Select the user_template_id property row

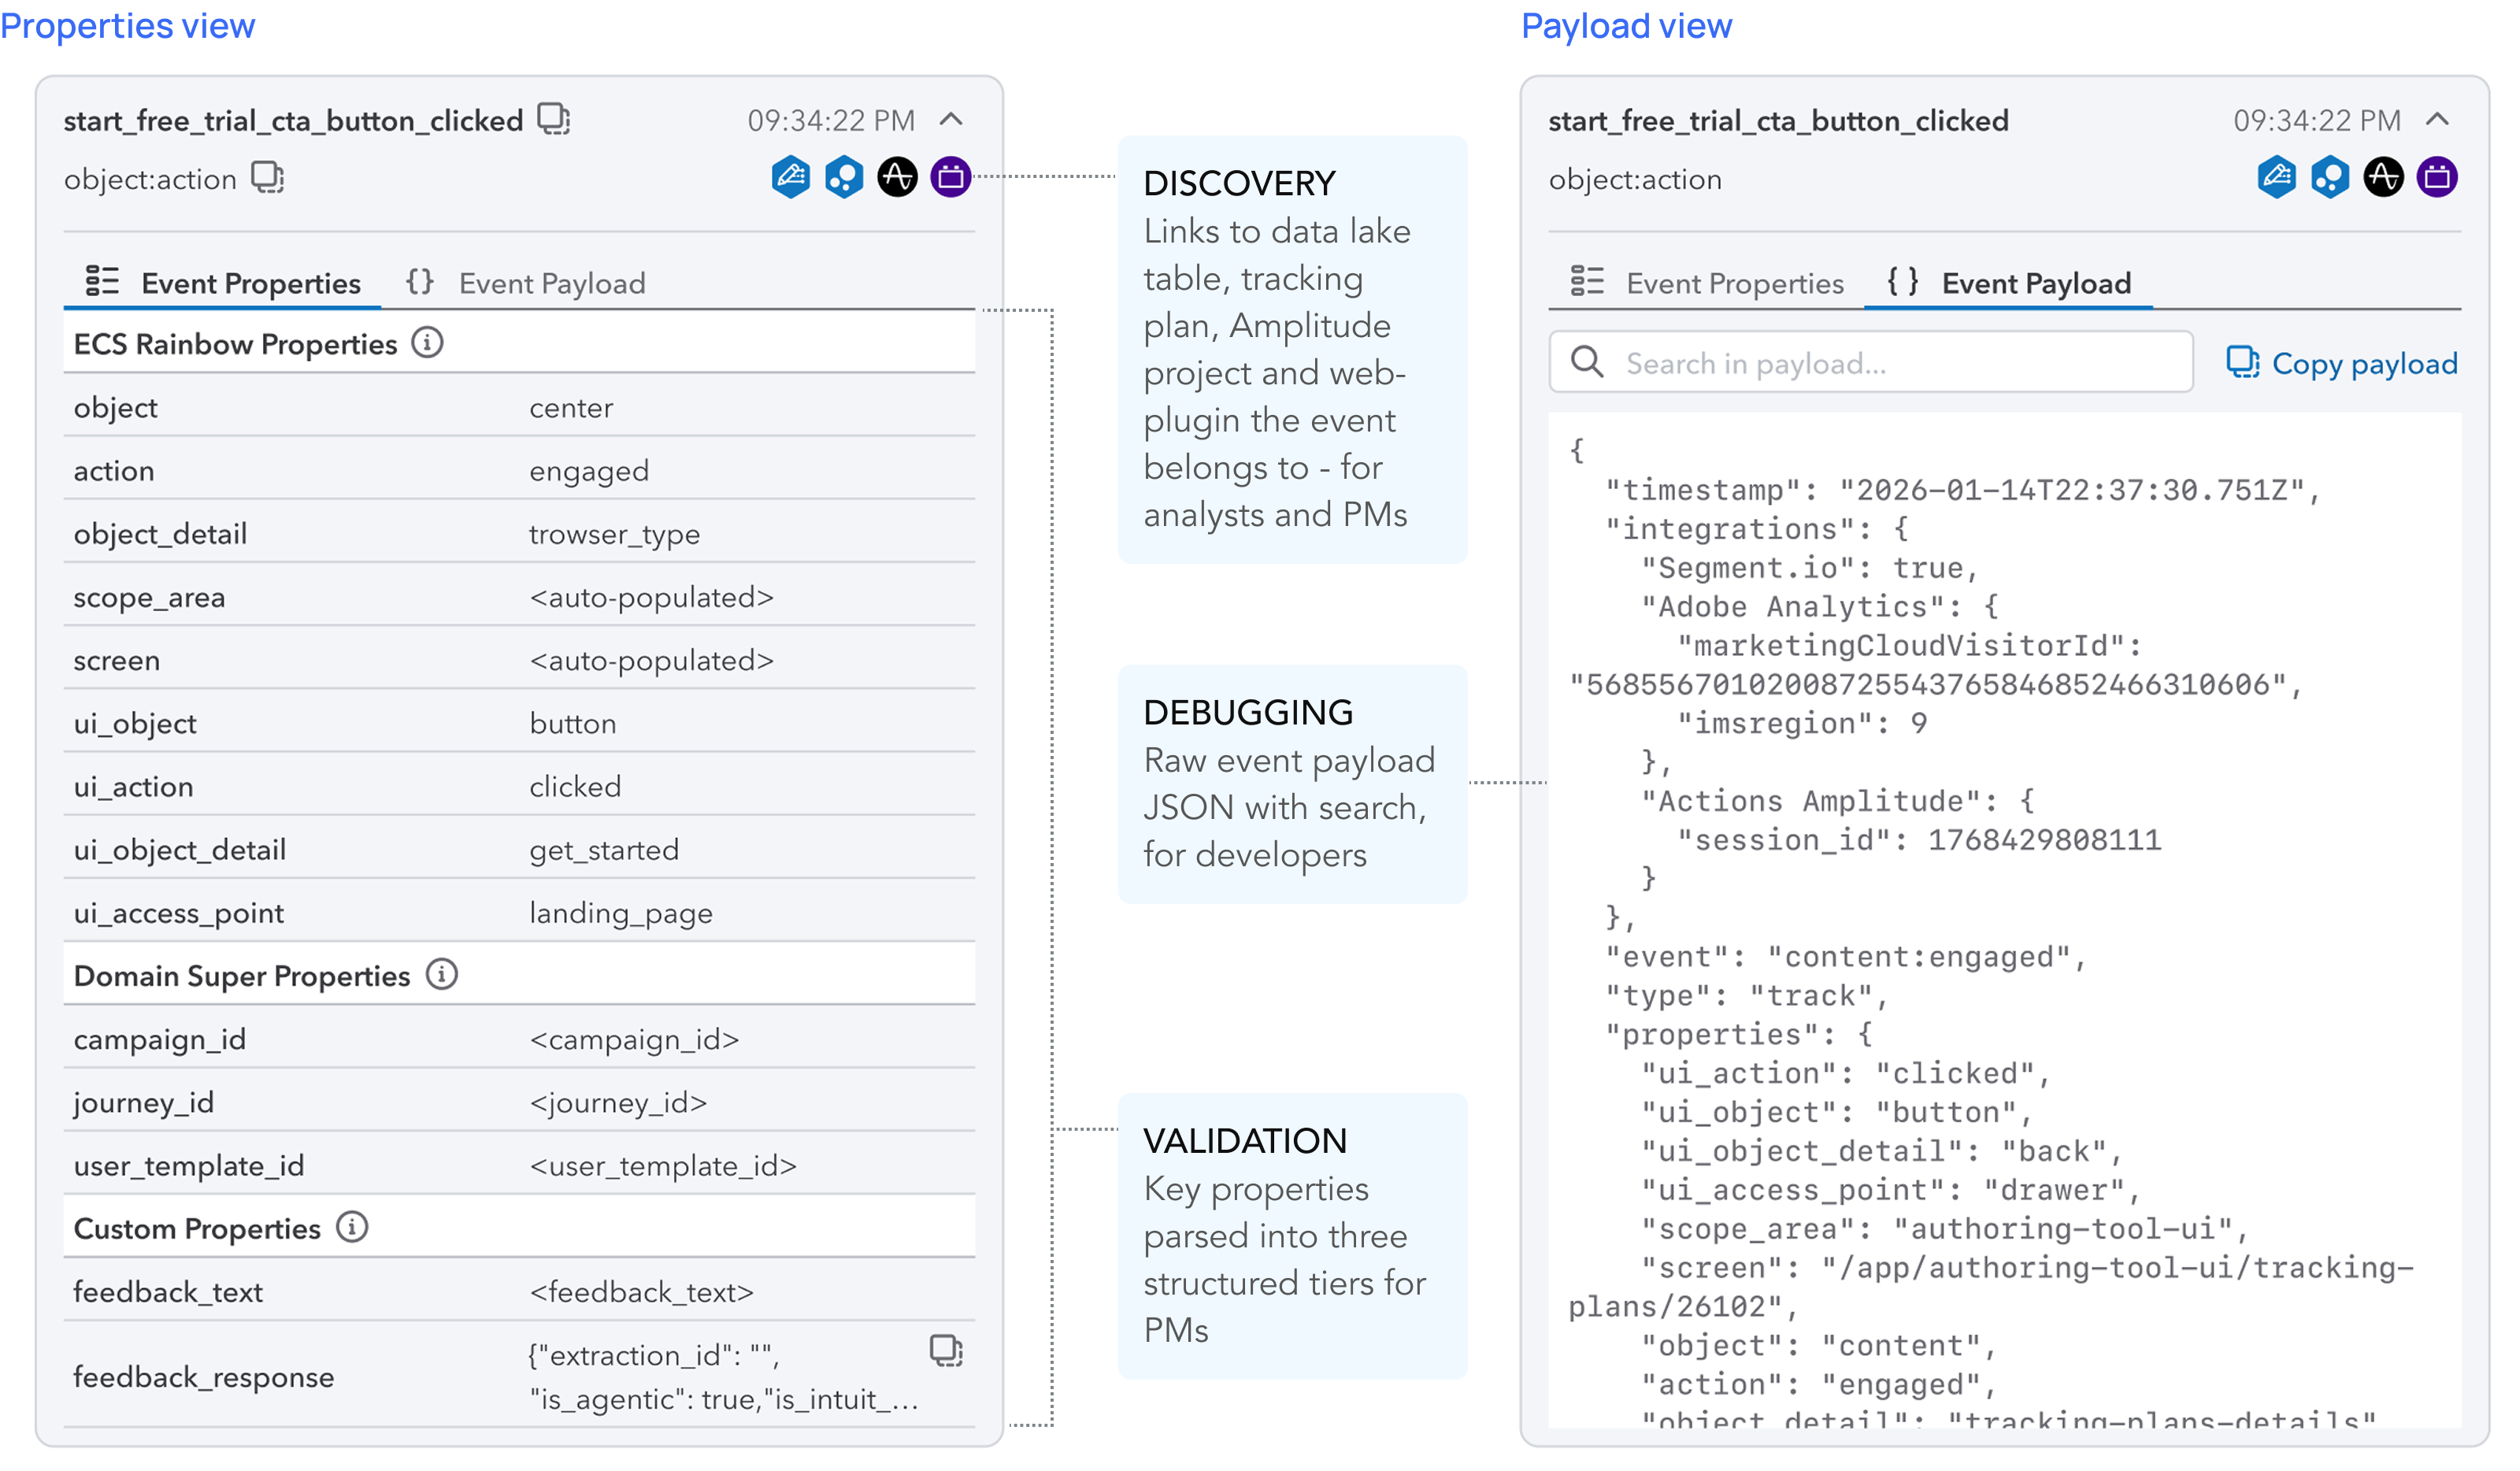pos(519,1165)
